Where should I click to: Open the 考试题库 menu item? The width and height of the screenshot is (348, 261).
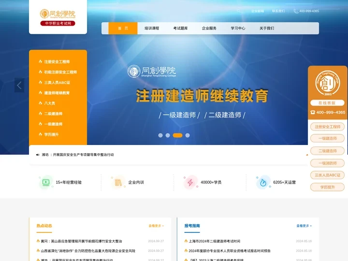tap(180, 28)
